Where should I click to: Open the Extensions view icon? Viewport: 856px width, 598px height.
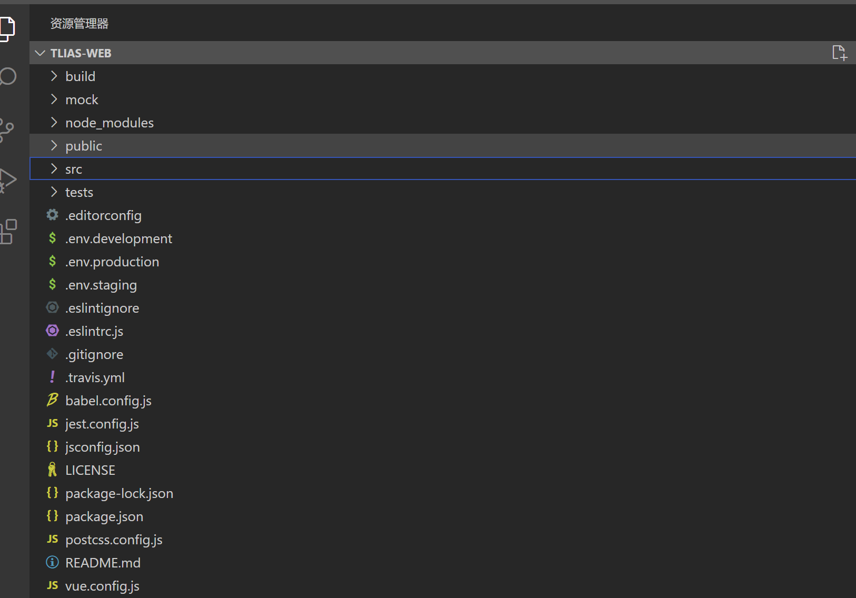[8, 232]
